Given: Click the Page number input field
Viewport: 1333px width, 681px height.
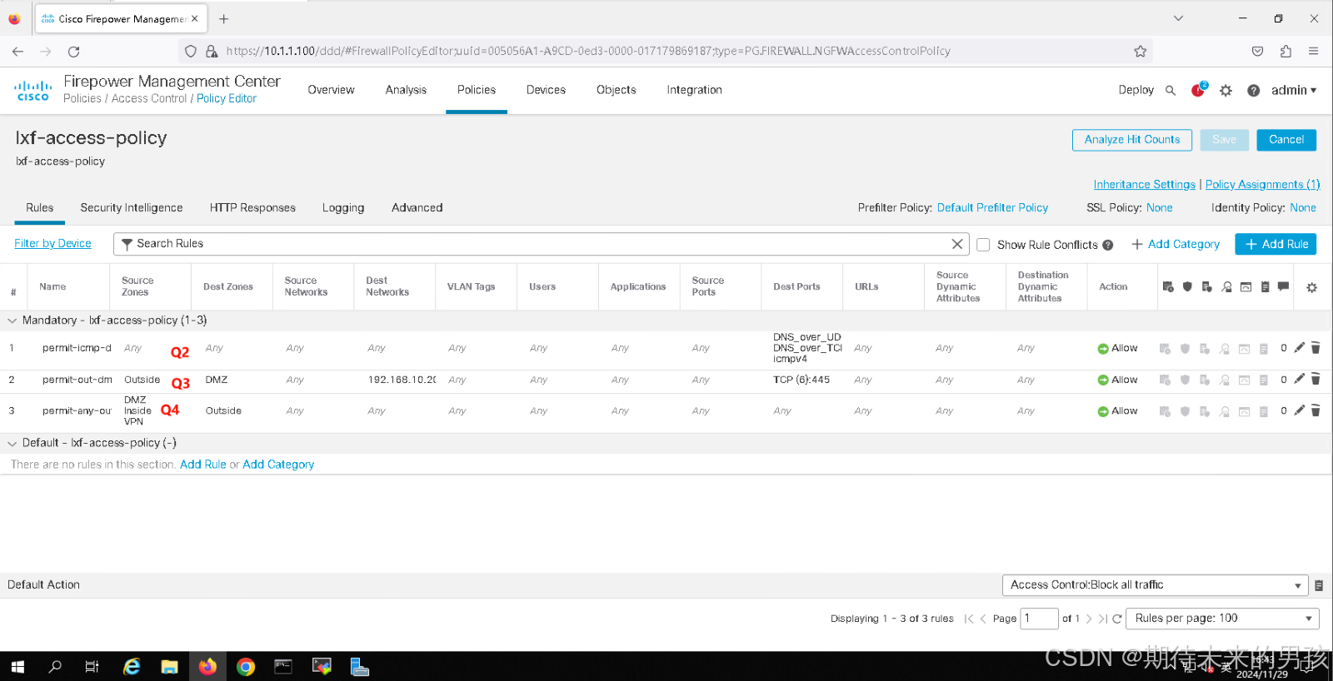Looking at the screenshot, I should pos(1039,619).
